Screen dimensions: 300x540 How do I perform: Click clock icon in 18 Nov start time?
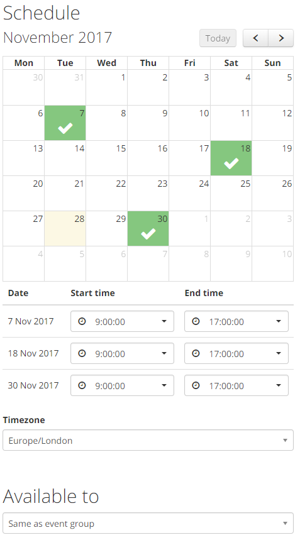click(82, 353)
